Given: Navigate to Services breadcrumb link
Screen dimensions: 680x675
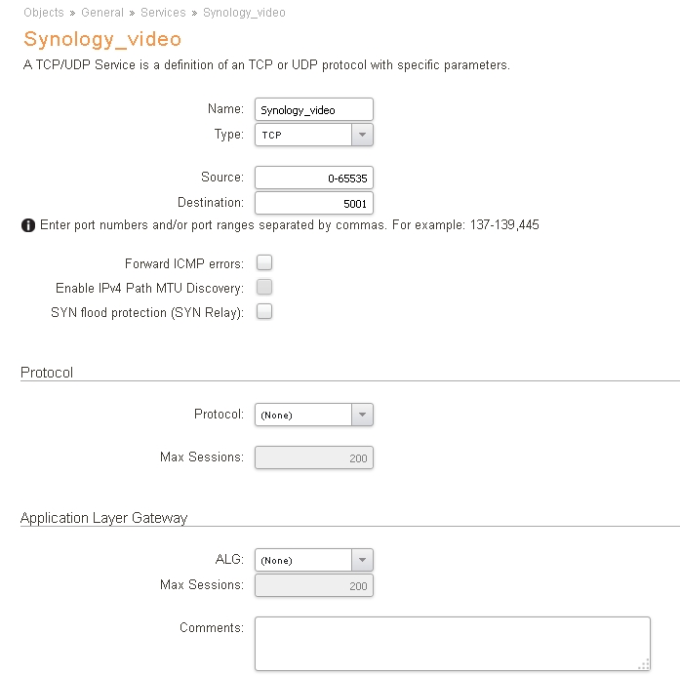Looking at the screenshot, I should 163,13.
